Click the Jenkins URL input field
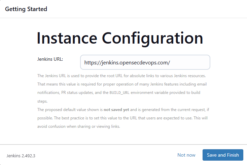Image resolution: width=247 pixels, height=165 pixels. pyautogui.click(x=145, y=62)
